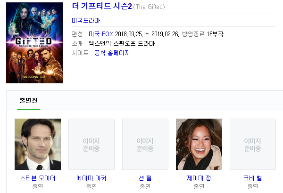The height and width of the screenshot is (193, 283).
Task: Click 출연 label under 스티븐 모이어
Action: (38, 186)
